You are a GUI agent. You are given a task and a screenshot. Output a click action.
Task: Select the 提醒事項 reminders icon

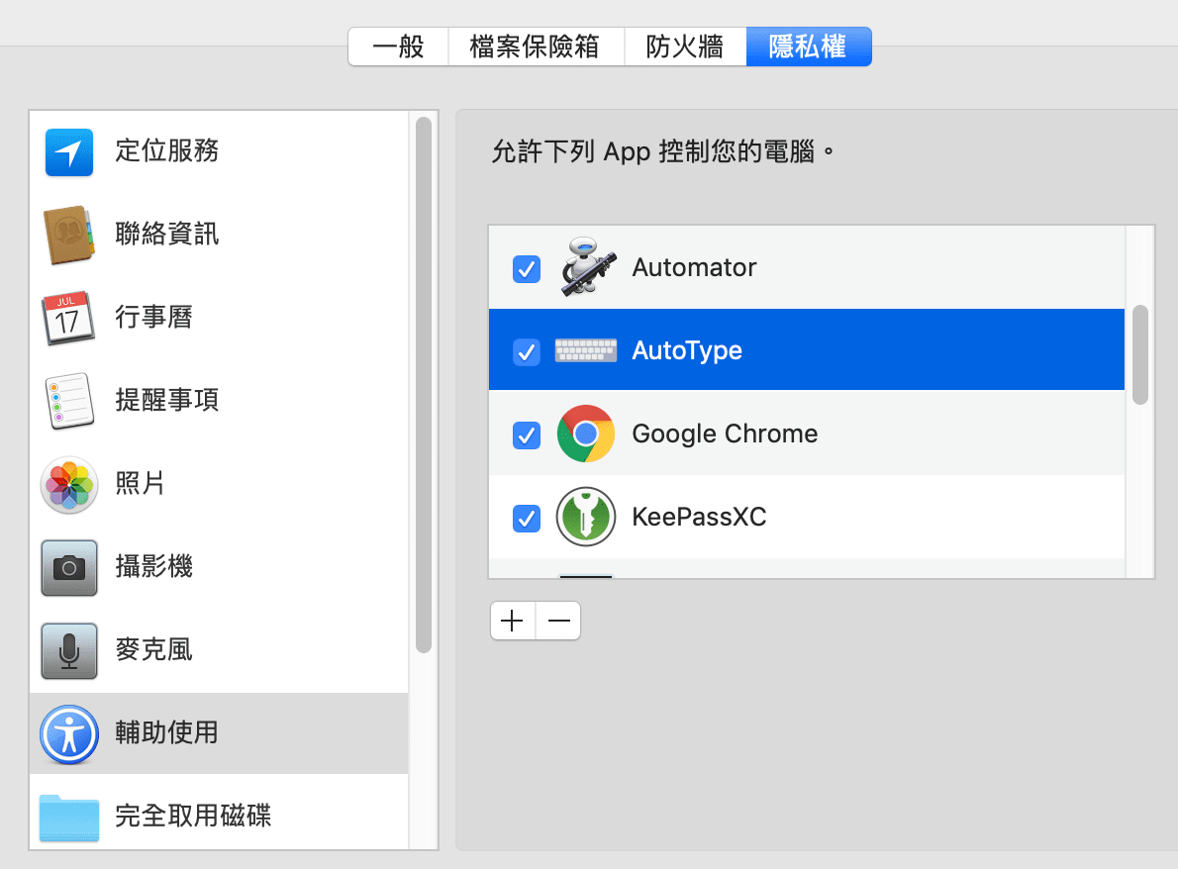(69, 401)
